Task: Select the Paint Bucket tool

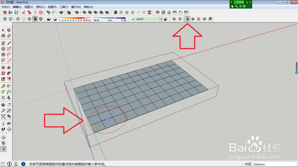Action: (3, 36)
